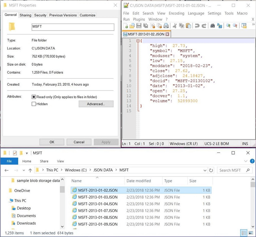The height and width of the screenshot is (237, 256).
Task: Click Cancel in the MSFT Properties dialog
Action: [79, 142]
